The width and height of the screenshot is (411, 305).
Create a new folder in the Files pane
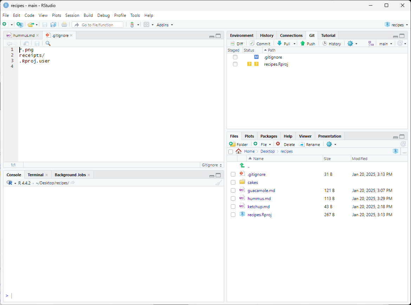coord(239,144)
